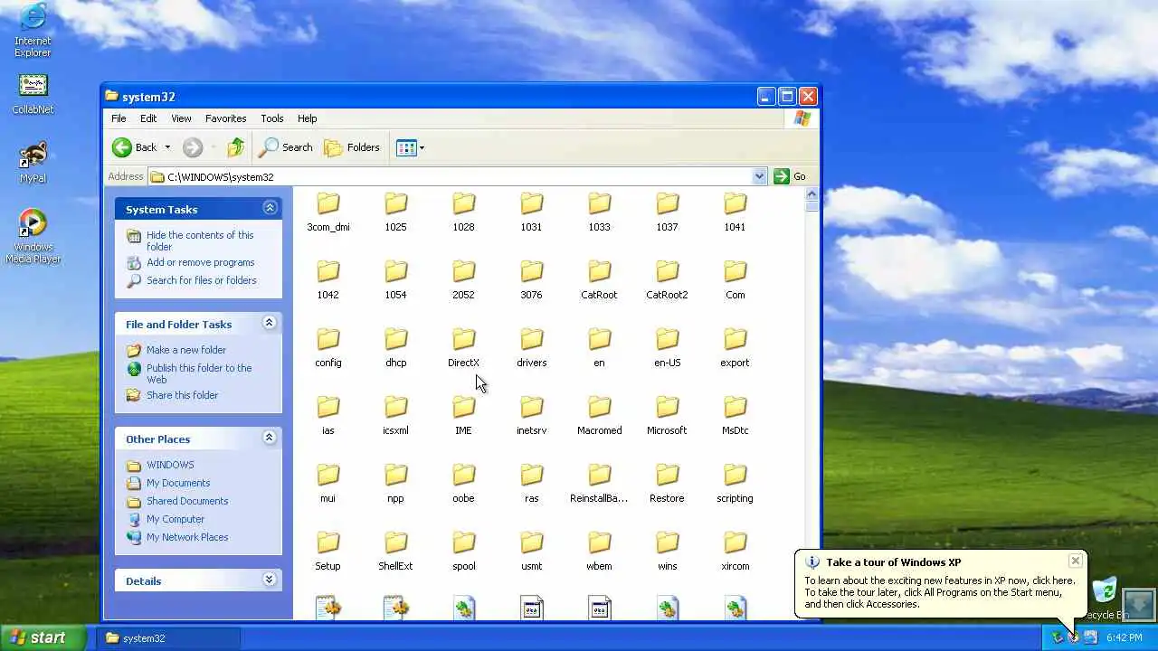Select the xircom folder
Image resolution: width=1158 pixels, height=651 pixels.
pos(735,552)
